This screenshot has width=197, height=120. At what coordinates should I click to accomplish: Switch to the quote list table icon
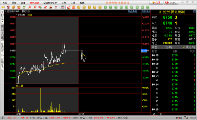click(x=63, y=7)
